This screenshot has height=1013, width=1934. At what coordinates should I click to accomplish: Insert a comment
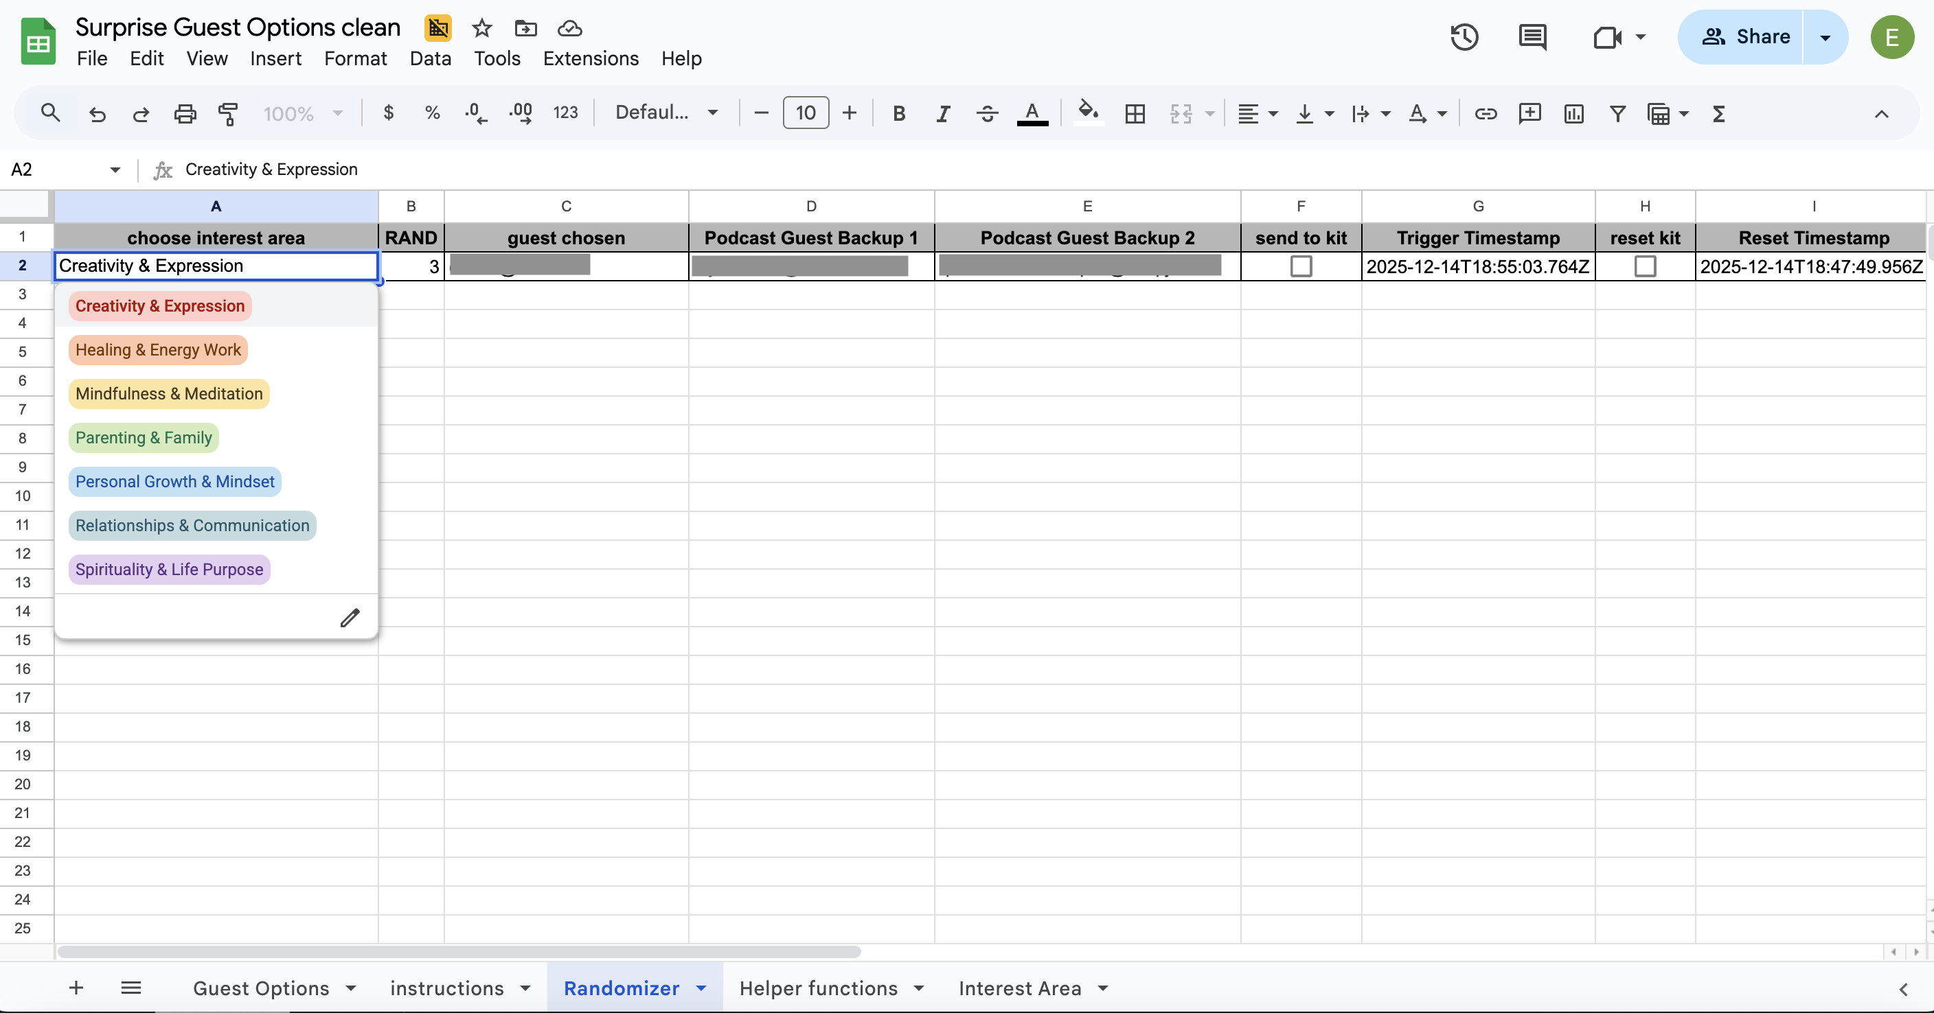tap(1529, 113)
